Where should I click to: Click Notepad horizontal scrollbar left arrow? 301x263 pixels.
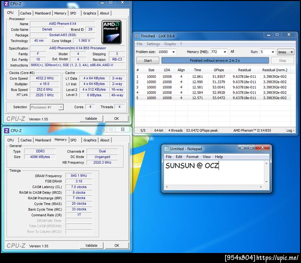click(x=167, y=187)
